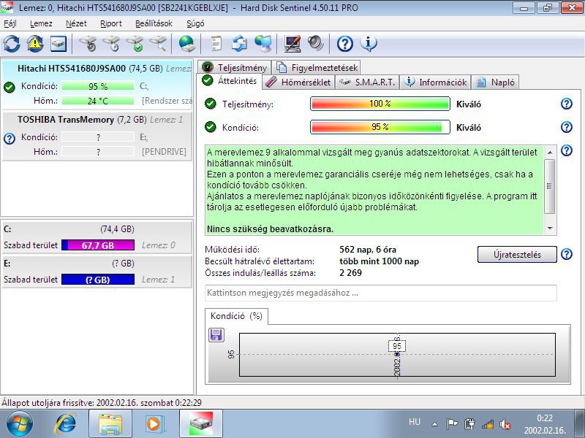The image size is (585, 438).
Task: Switch to the Teljesítmény tab
Action: pyautogui.click(x=234, y=67)
